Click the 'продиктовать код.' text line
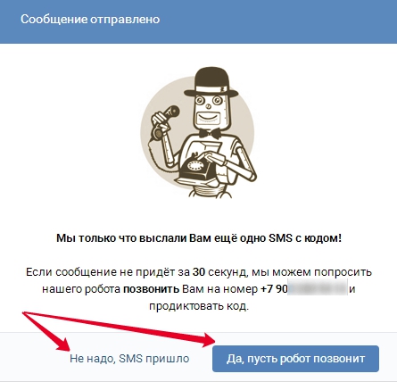The image size is (397, 382). 199,306
